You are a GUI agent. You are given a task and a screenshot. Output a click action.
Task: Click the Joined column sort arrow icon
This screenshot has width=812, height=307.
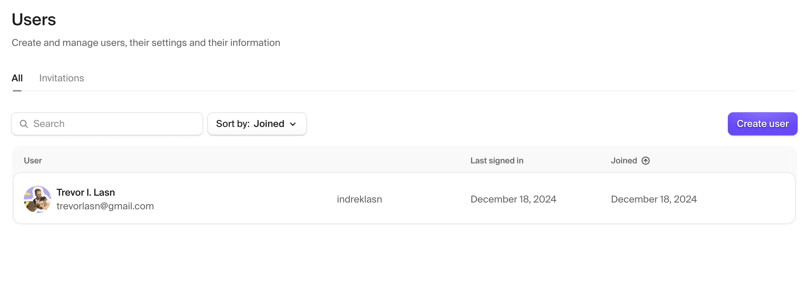coord(645,161)
